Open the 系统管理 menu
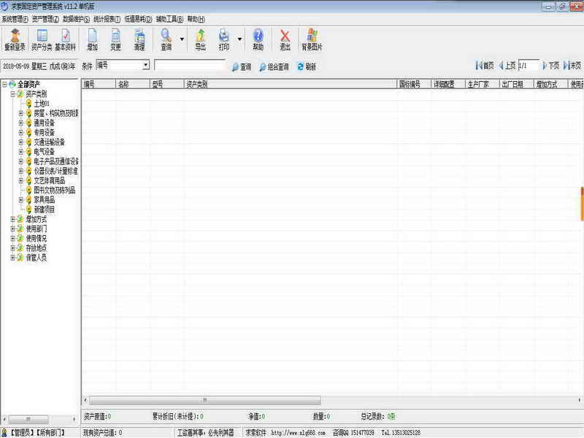Image resolution: width=584 pixels, height=438 pixels. tap(15, 19)
